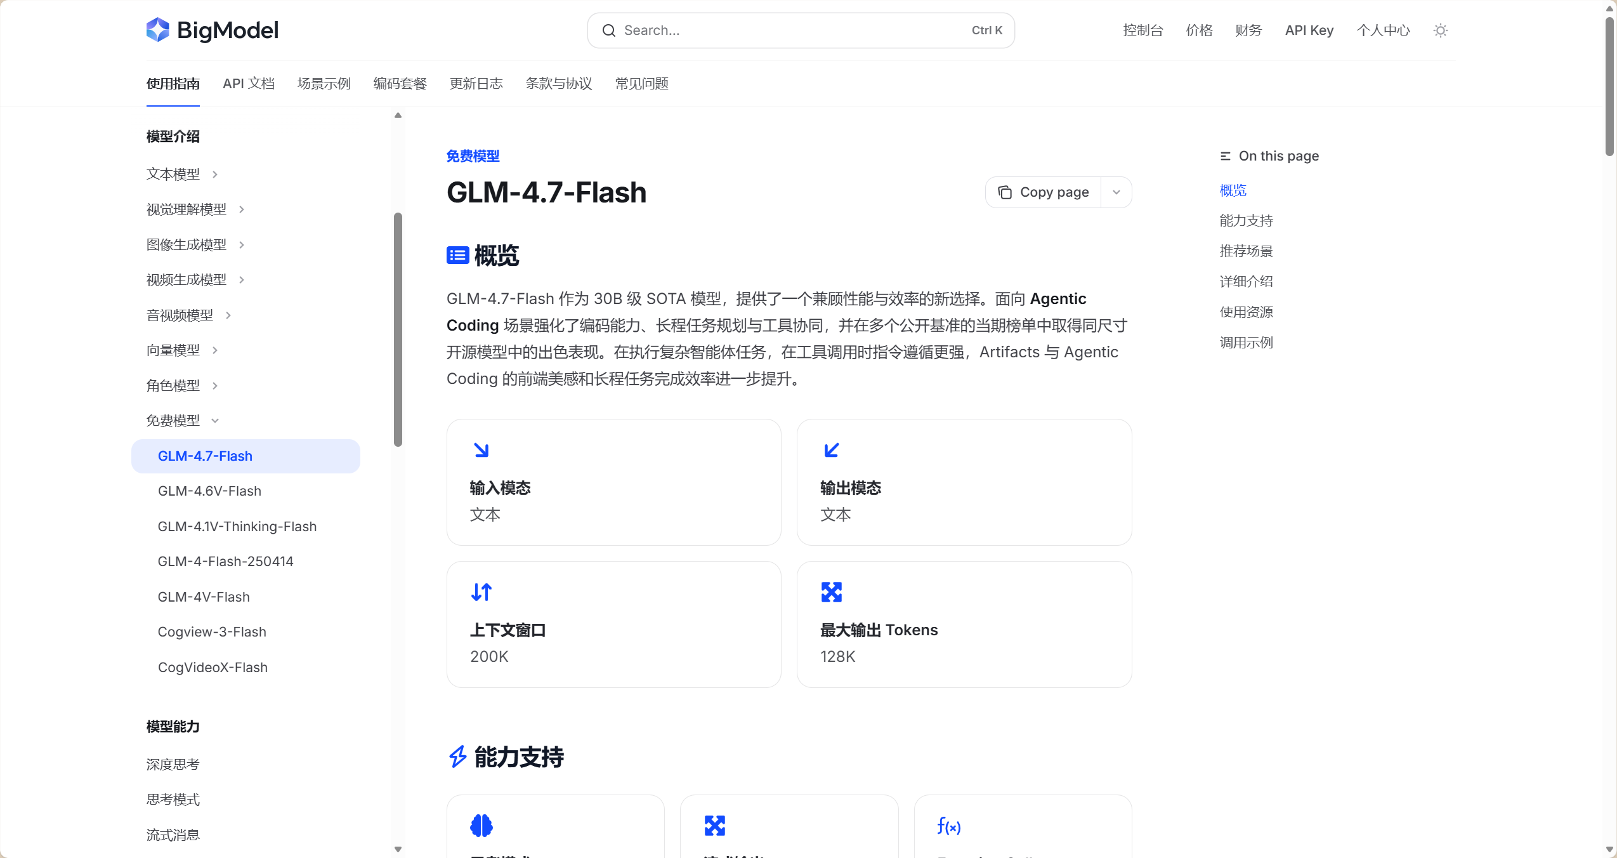This screenshot has height=858, width=1617.
Task: Click the search magnifier icon
Action: tap(609, 30)
